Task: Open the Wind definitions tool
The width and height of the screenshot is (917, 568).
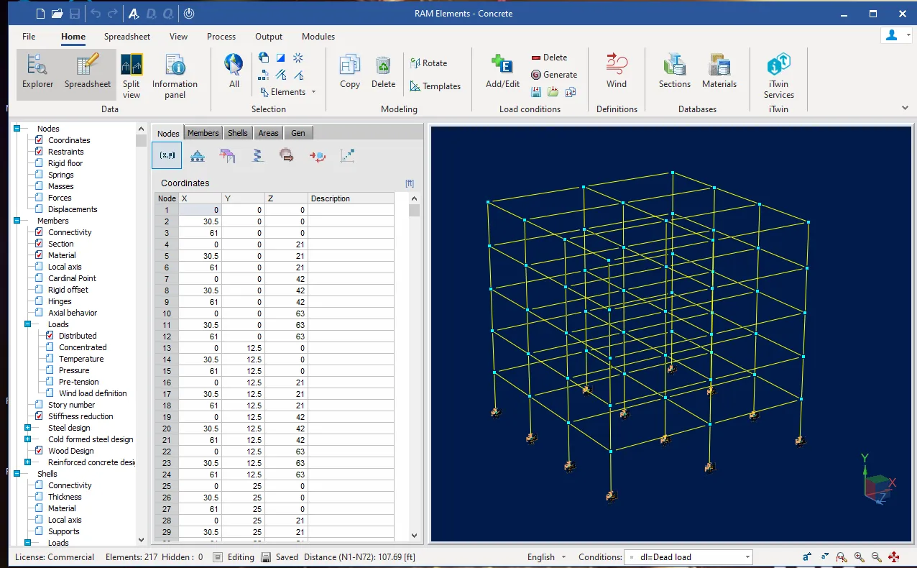Action: pos(617,71)
